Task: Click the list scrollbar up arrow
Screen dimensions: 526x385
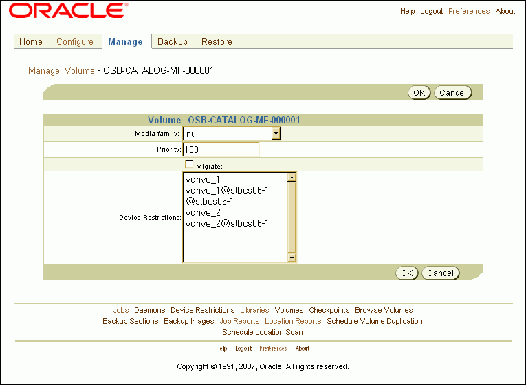Action: pyautogui.click(x=292, y=178)
